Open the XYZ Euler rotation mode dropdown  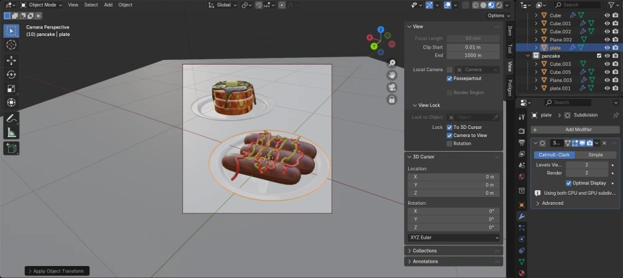(x=453, y=237)
